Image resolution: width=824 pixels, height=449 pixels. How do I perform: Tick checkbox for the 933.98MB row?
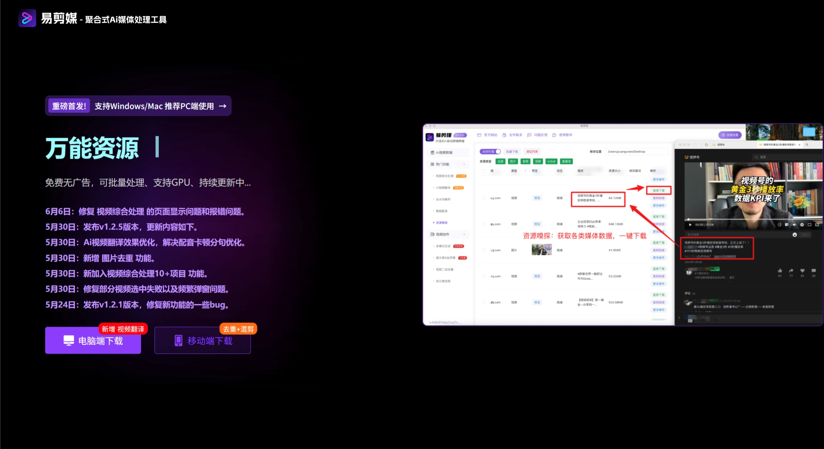pyautogui.click(x=484, y=302)
